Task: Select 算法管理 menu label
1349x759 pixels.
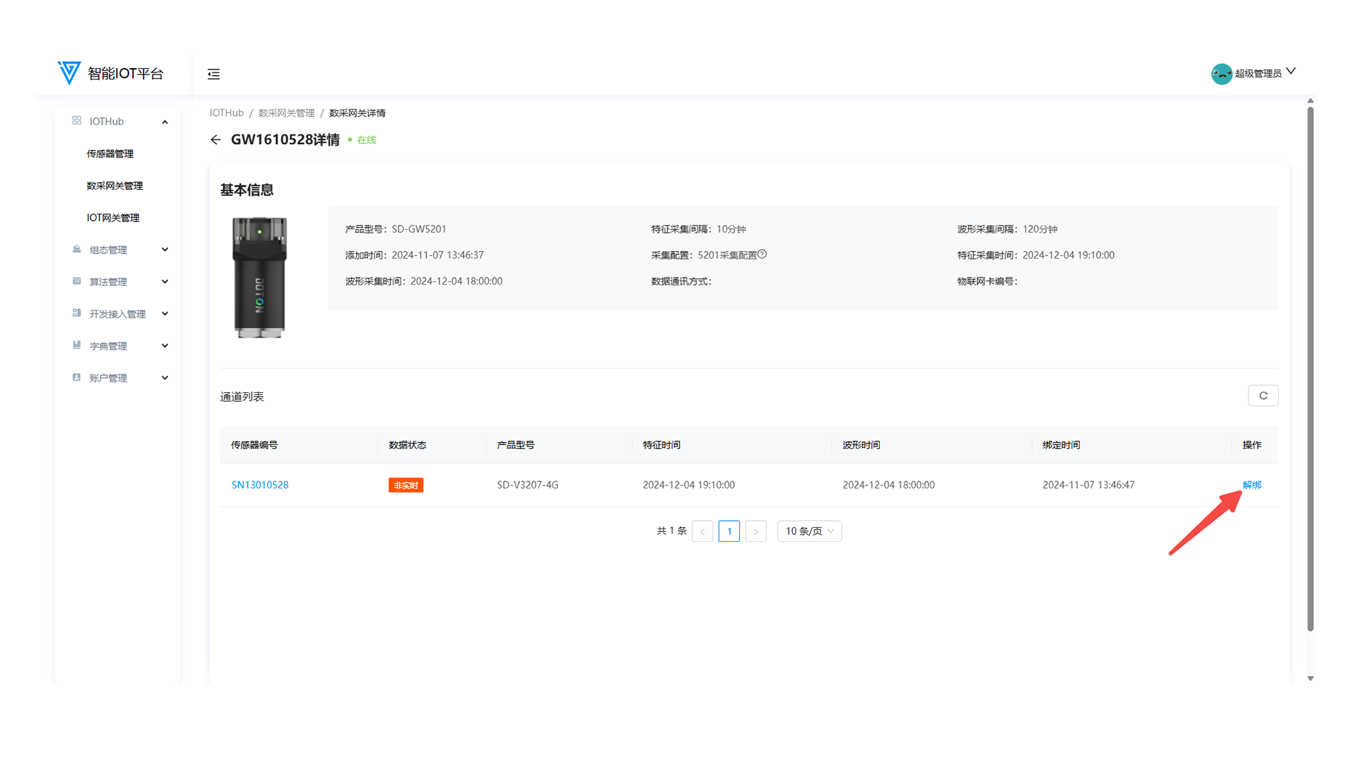Action: click(x=108, y=282)
